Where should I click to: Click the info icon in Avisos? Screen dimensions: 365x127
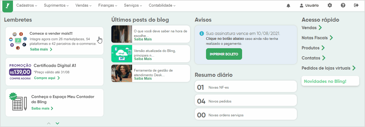pyautogui.click(x=202, y=33)
